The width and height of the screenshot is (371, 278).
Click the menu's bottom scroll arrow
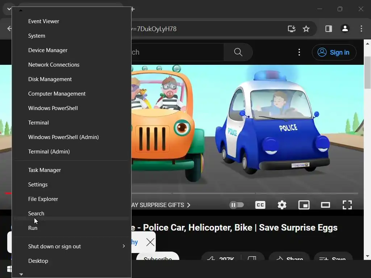tap(21, 274)
